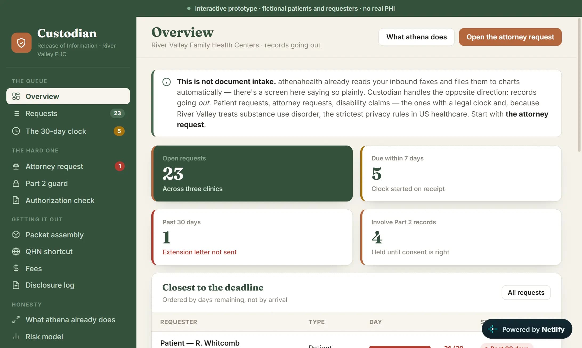Screen dimensions: 582x348
Task: Click the 23 badge next to Requests
Action: (117, 113)
